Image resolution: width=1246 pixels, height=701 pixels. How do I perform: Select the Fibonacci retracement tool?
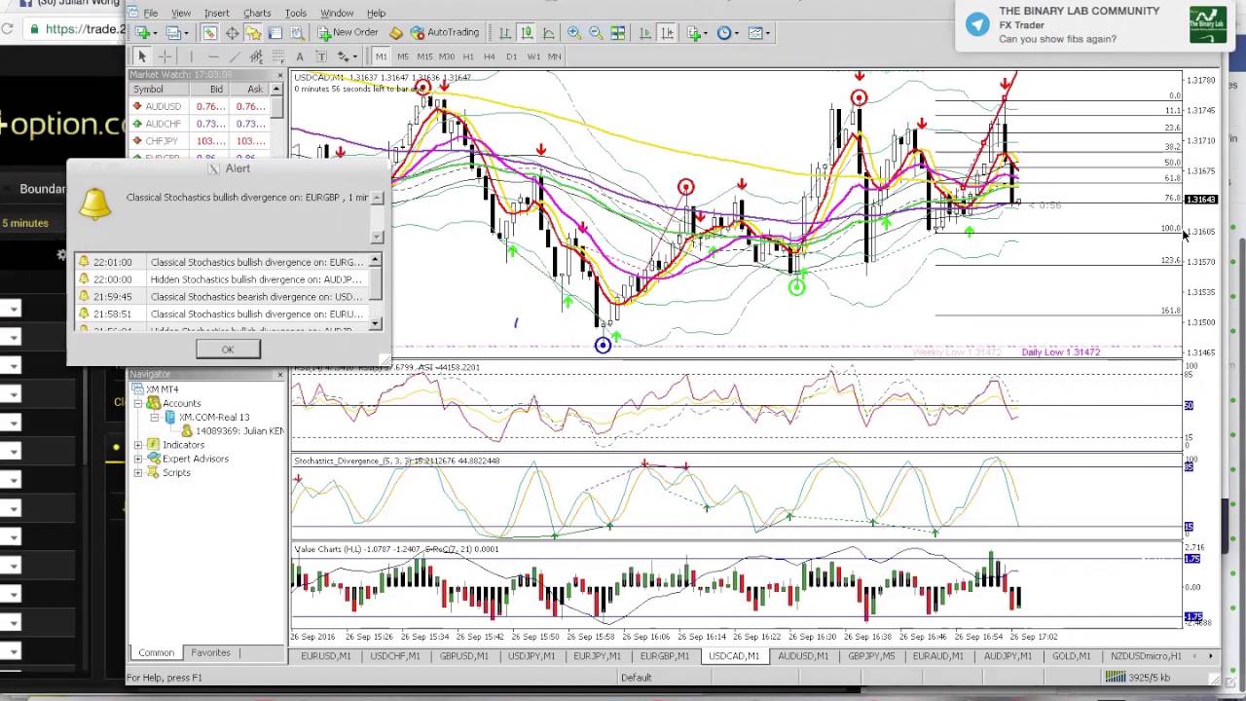[x=278, y=56]
